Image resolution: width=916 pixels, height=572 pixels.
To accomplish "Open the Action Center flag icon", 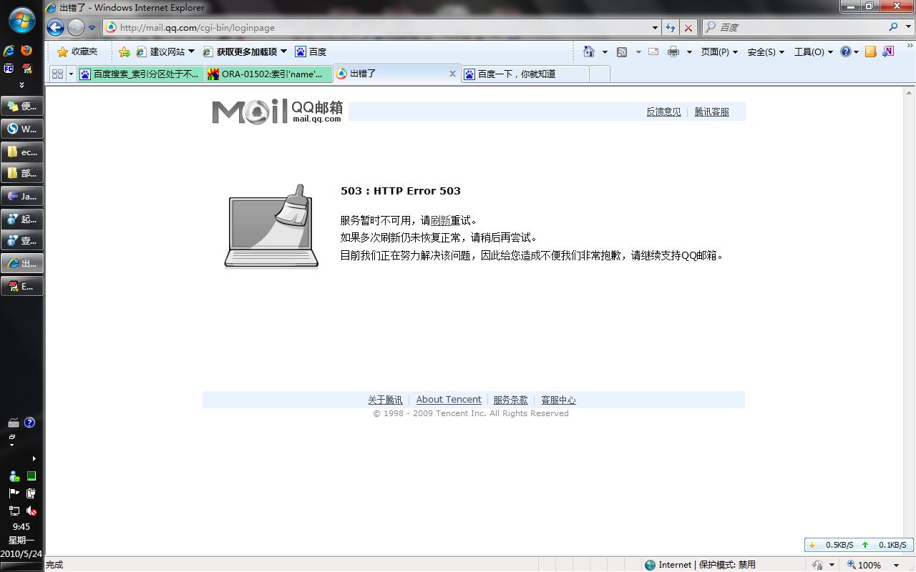I will click(14, 493).
